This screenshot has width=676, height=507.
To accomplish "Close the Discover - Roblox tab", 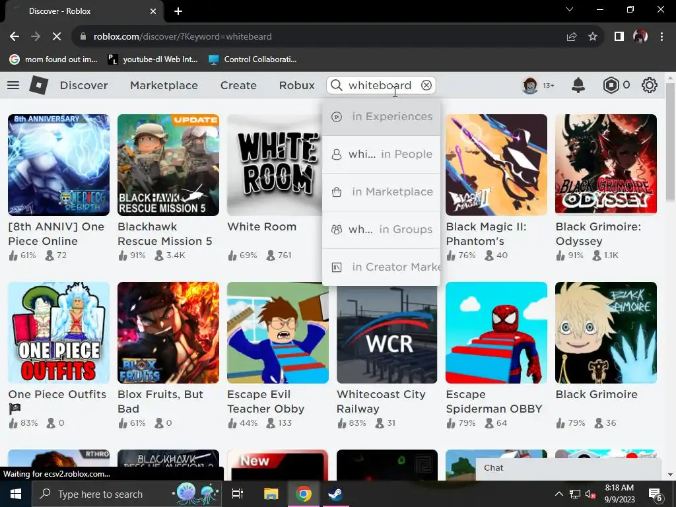I will [153, 11].
